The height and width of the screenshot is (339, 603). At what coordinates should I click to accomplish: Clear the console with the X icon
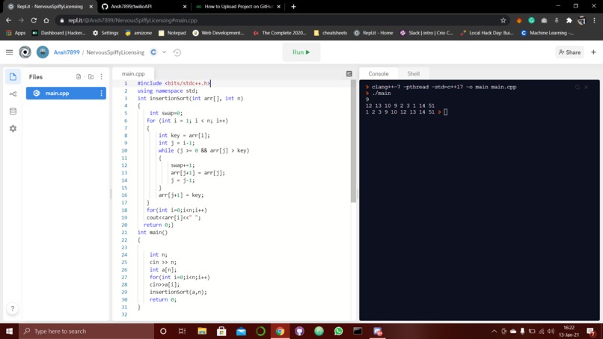pyautogui.click(x=586, y=88)
